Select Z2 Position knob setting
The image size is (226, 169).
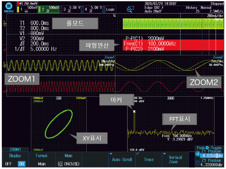(198, 163)
